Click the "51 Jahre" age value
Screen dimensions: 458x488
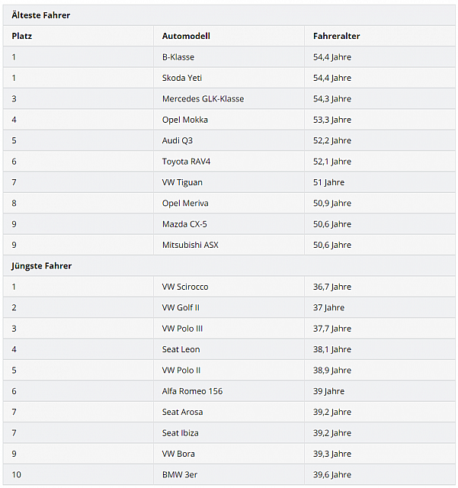pos(329,183)
